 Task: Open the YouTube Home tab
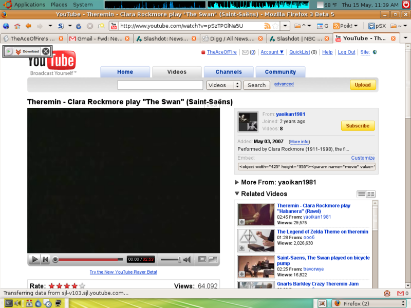tap(125, 72)
